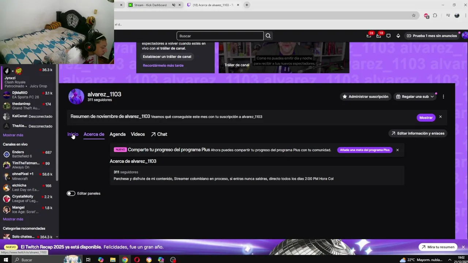Close the Twitch Recap 2025 banner
This screenshot has width=468, height=263.
(463, 247)
